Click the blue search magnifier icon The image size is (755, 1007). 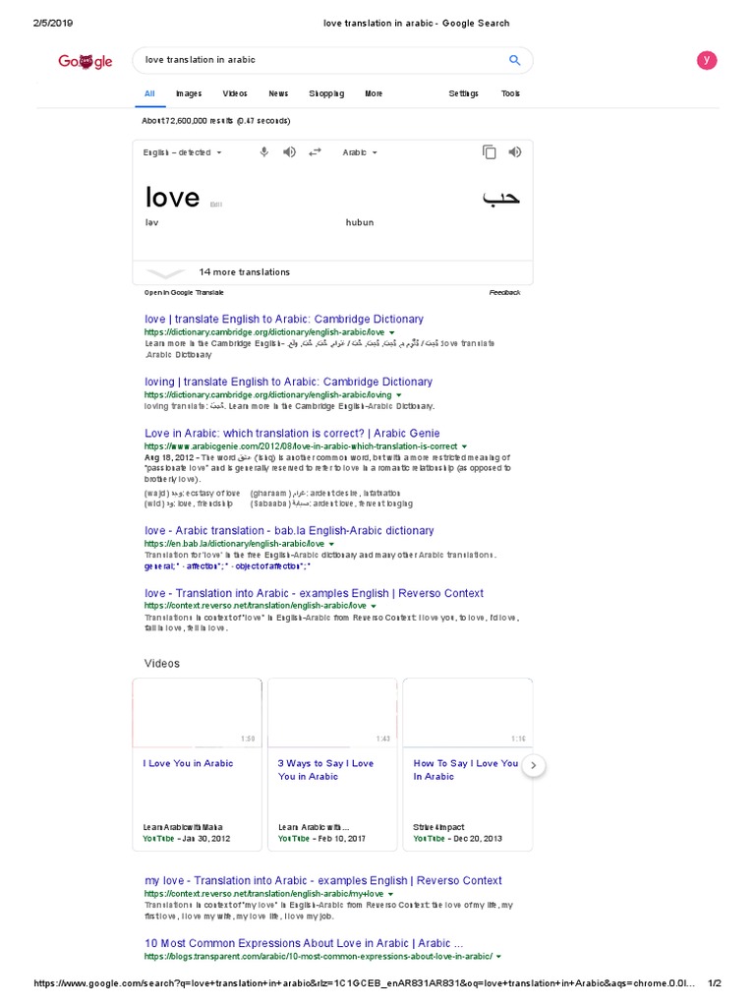point(514,60)
